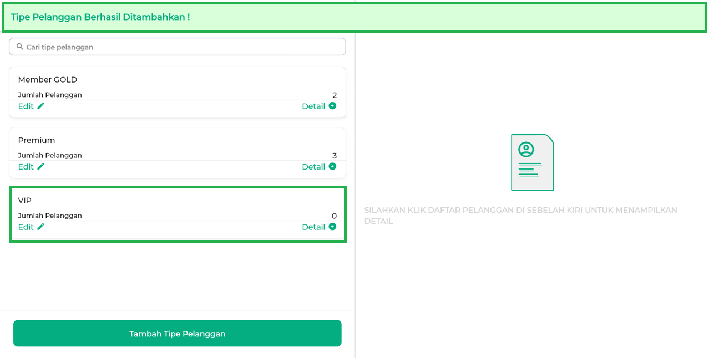Focus the 'Cari tipe pelanggan' search field
The width and height of the screenshot is (709, 358).
pyautogui.click(x=183, y=47)
